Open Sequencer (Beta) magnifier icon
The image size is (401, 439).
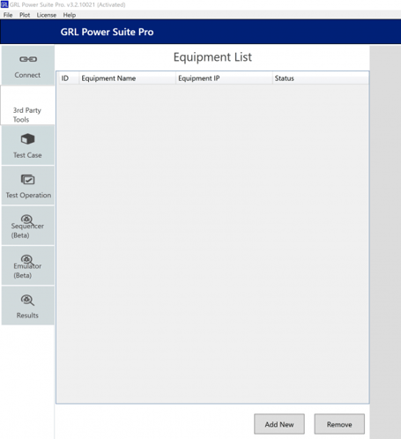coord(27,219)
